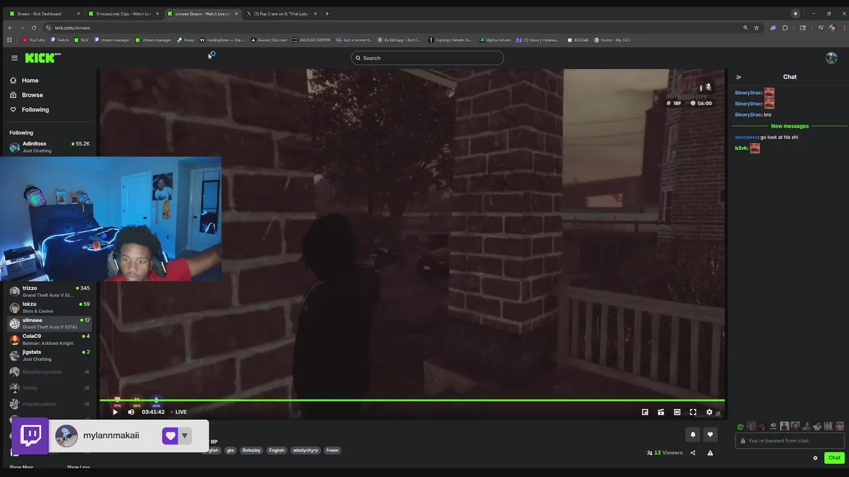Go to Home in the sidebar
Image resolution: width=849 pixels, height=477 pixels.
click(x=25, y=80)
